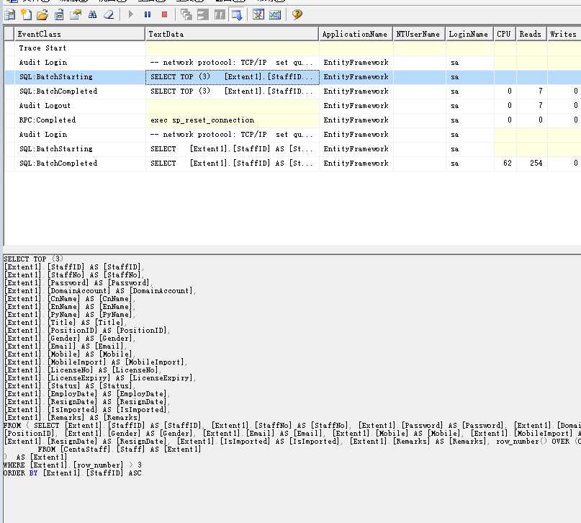Click the Writes column header

(x=564, y=34)
